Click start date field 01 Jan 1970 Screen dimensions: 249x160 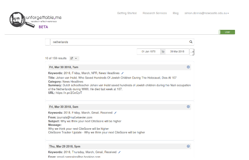[149, 52]
